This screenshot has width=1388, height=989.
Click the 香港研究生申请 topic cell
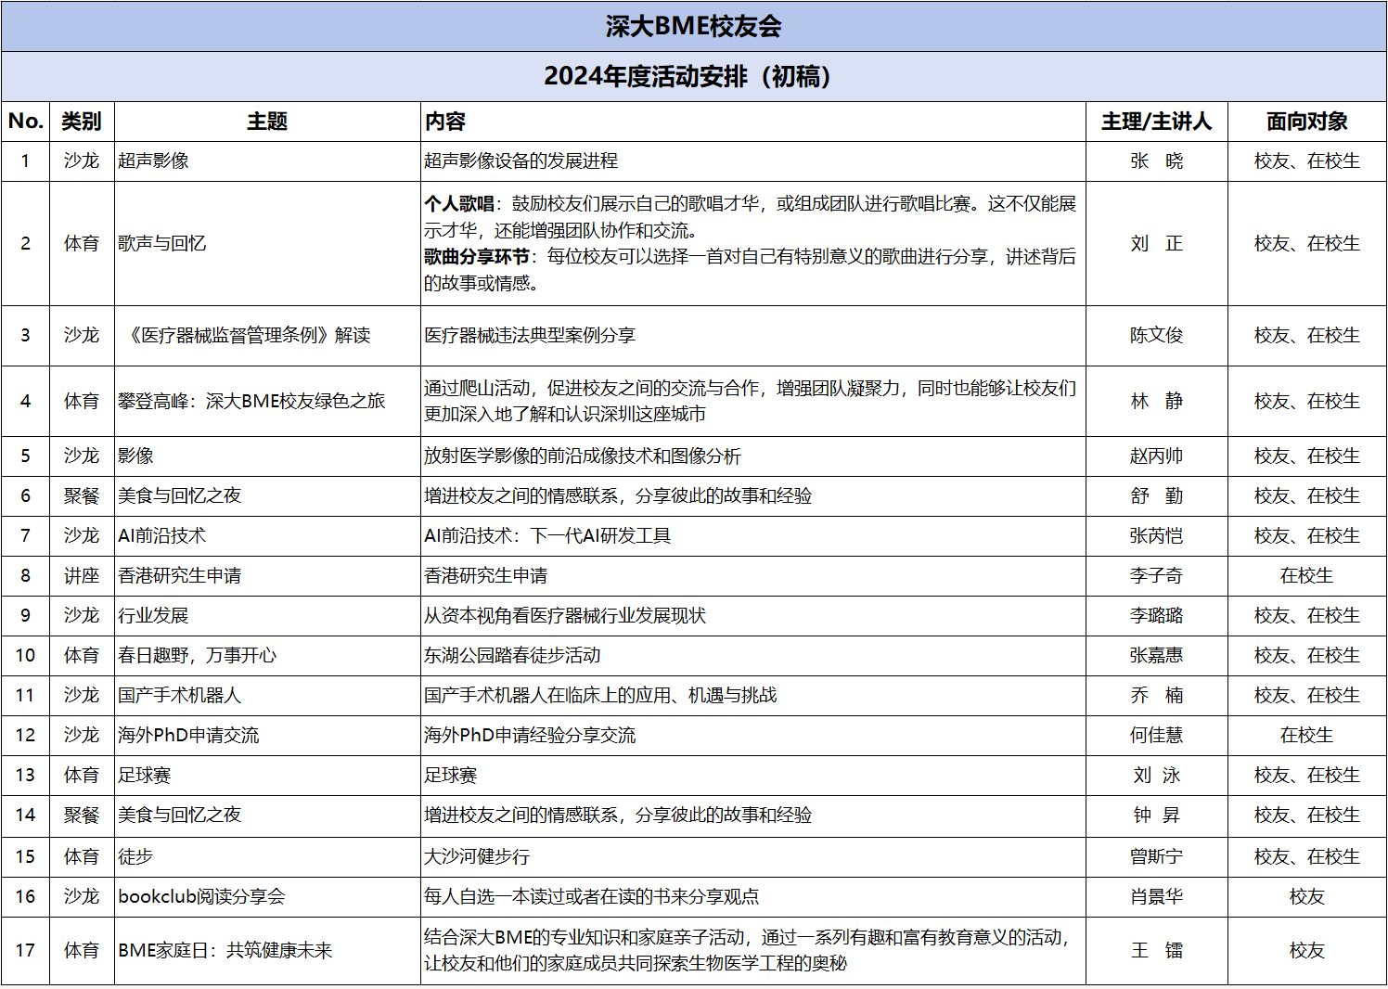[267, 575]
